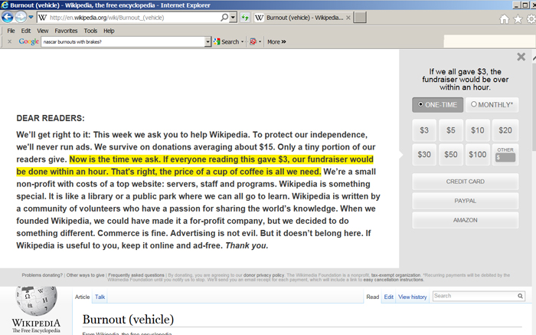The width and height of the screenshot is (536, 335).
Task: Go back with the browser Back arrow
Action: pyautogui.click(x=7, y=17)
